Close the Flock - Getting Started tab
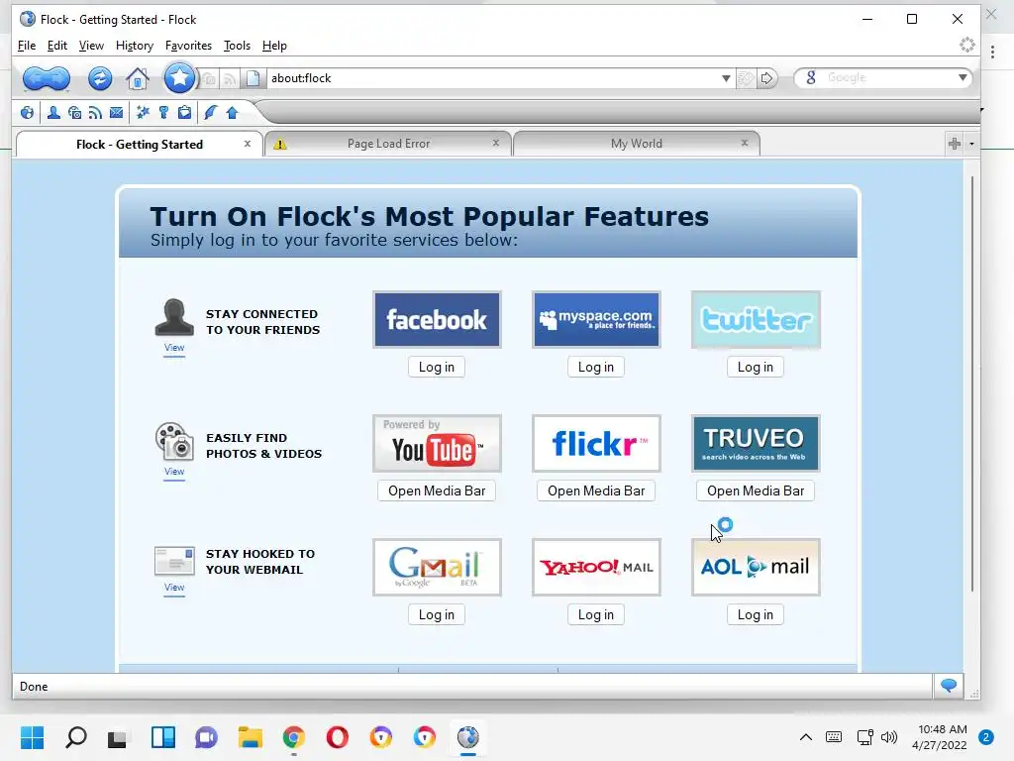Screen dimensions: 1014x761 tap(247, 144)
